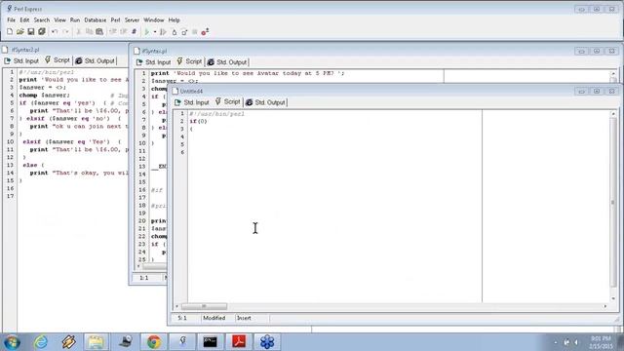Click the square debug icon before Stop
This screenshot has width=624, height=351.
click(184, 32)
